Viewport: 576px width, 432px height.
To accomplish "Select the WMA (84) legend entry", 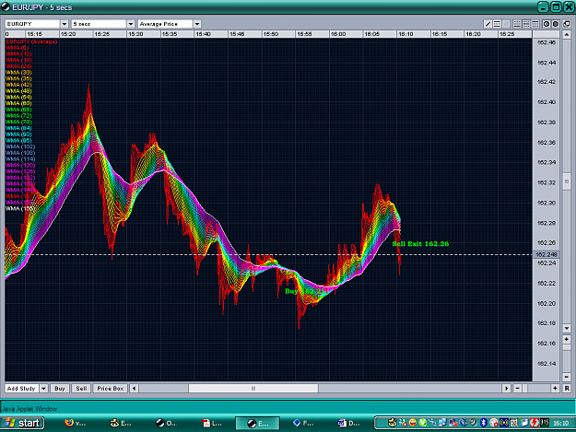I will [x=18, y=128].
